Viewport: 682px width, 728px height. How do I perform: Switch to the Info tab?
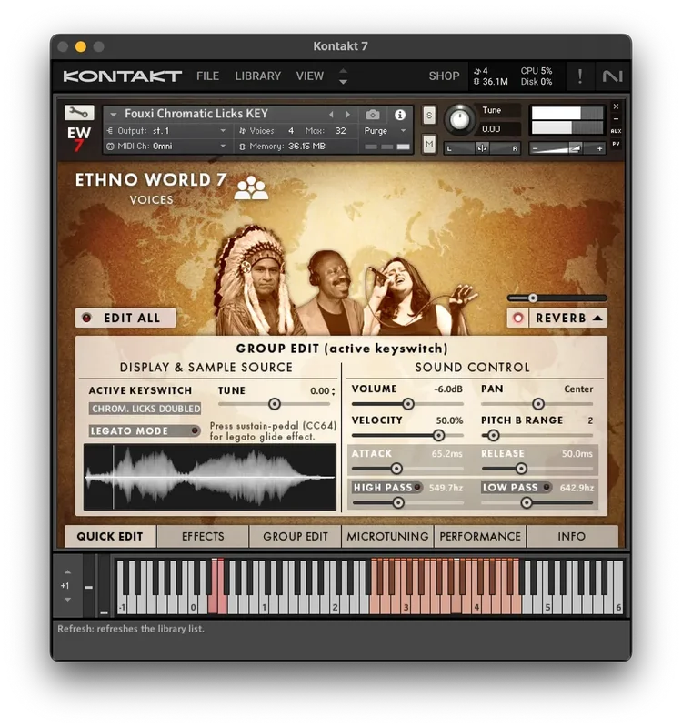click(572, 536)
